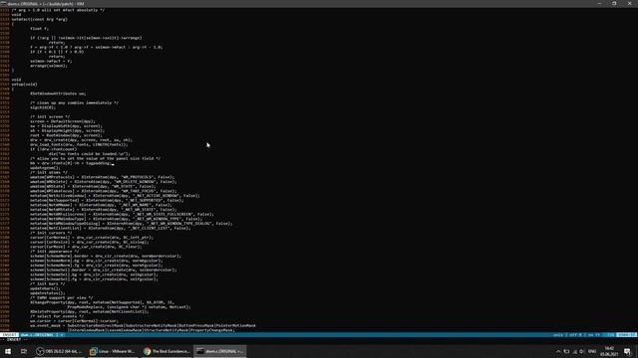The height and width of the screenshot is (358, 638).
Task: Click the 'wa.cursor = cursor[CurNormal]' line
Action: [x=74, y=320]
